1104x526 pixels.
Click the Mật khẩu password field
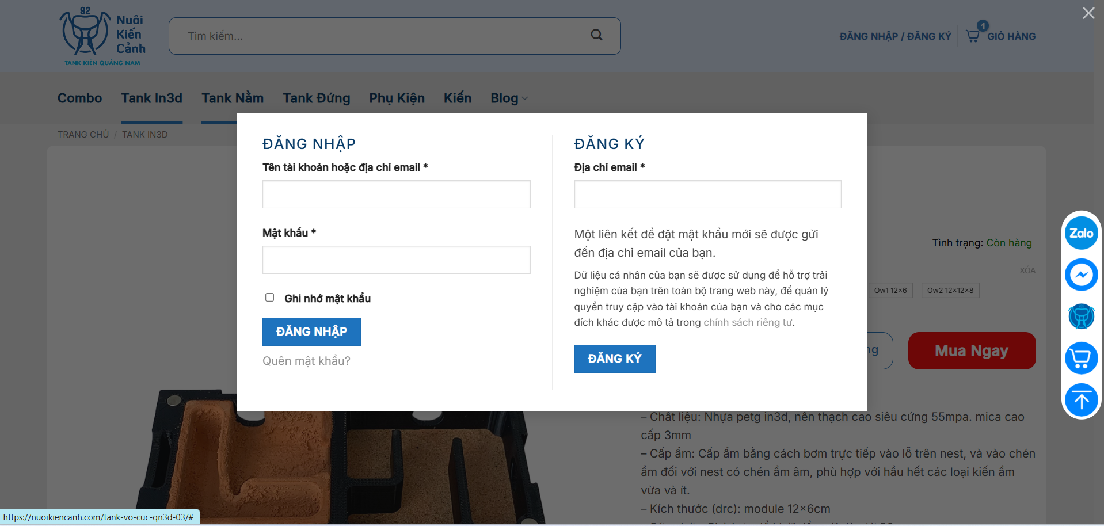[x=396, y=260]
